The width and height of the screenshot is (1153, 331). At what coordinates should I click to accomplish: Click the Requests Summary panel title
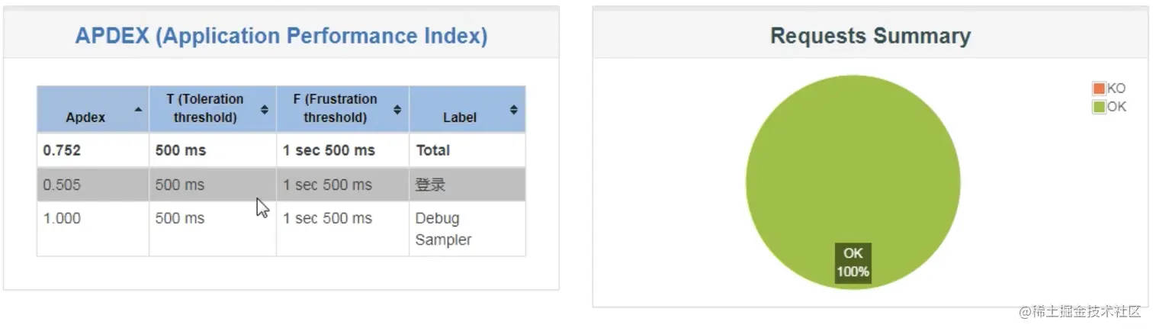point(870,36)
